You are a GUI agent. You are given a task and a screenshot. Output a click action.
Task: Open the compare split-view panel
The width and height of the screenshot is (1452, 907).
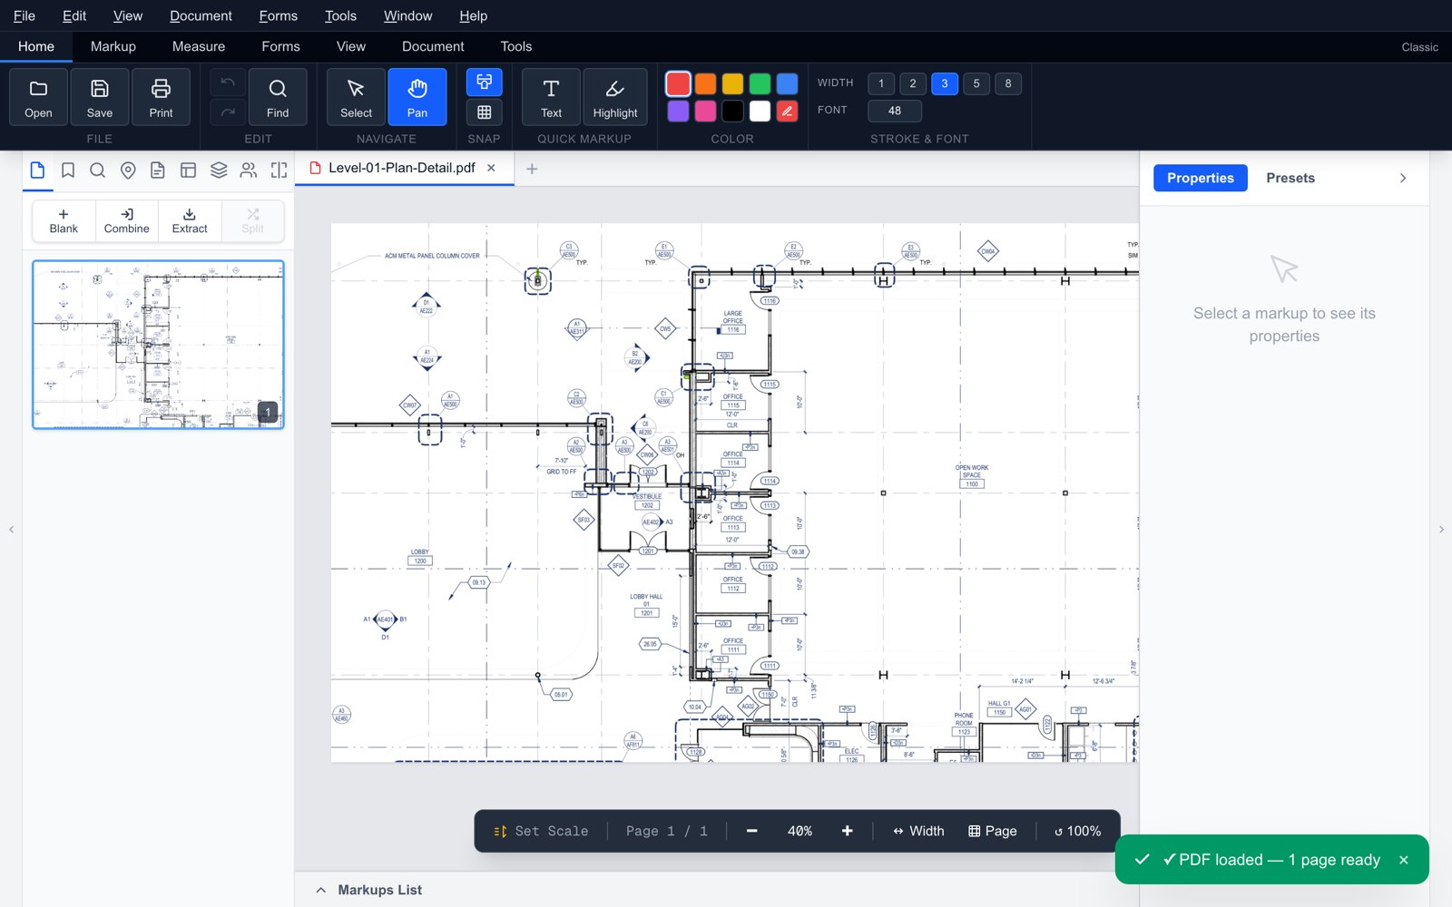click(x=279, y=171)
